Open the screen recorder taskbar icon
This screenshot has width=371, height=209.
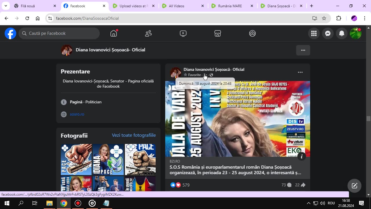[x=78, y=203]
